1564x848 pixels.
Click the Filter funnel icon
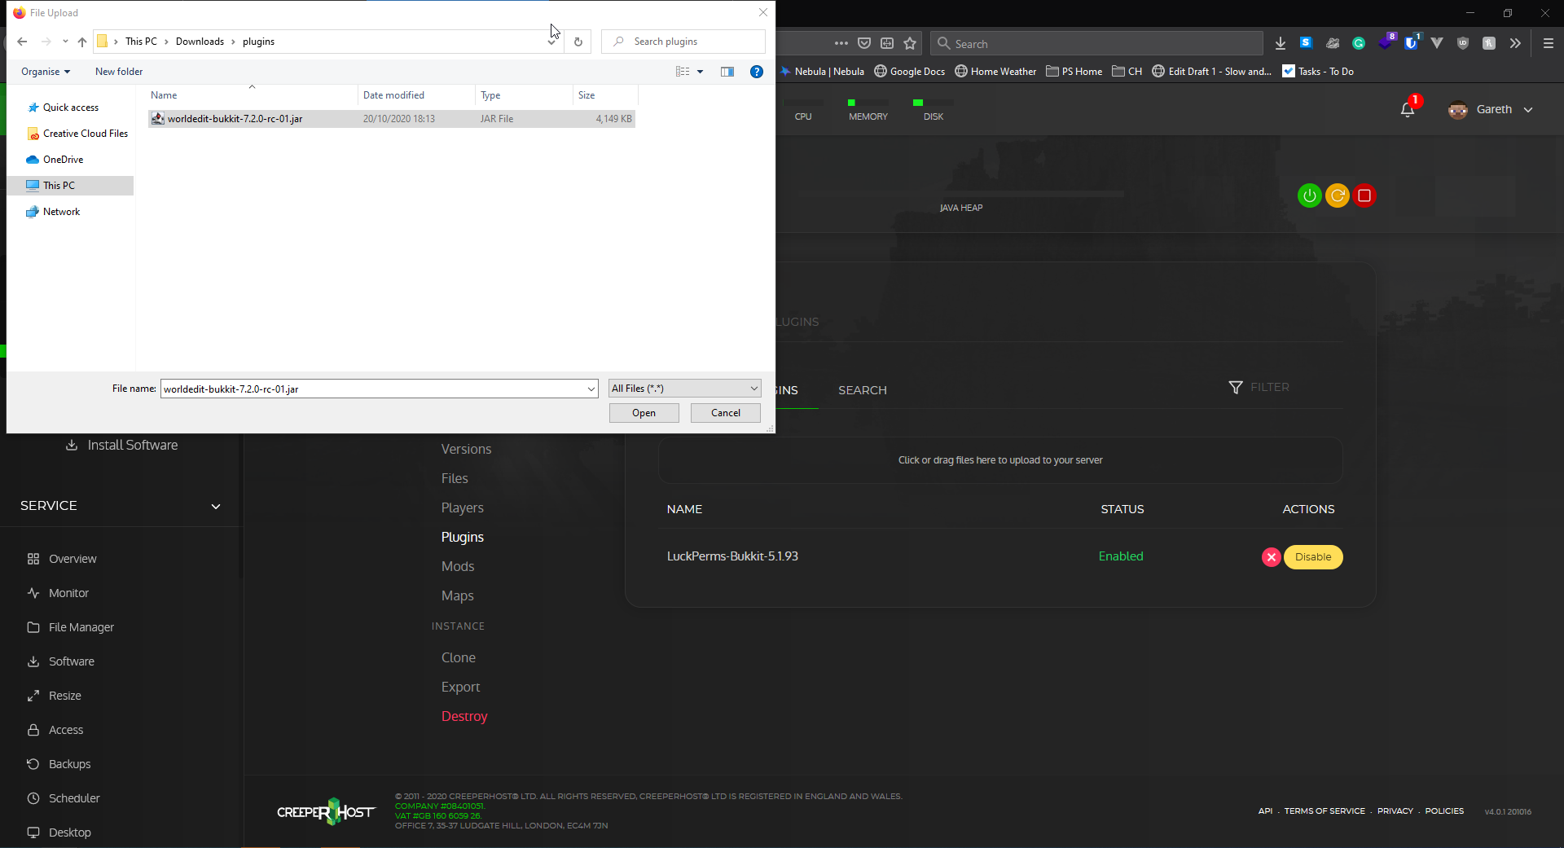(1236, 387)
